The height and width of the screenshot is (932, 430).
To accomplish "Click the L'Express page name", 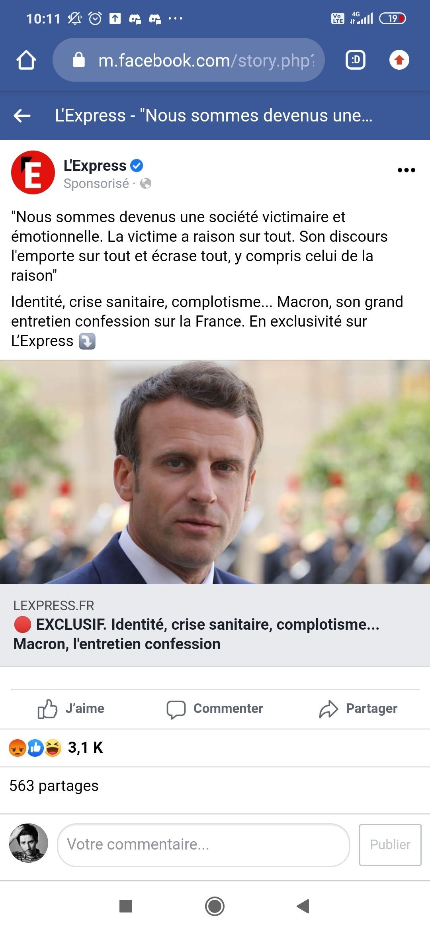I will tap(95, 165).
